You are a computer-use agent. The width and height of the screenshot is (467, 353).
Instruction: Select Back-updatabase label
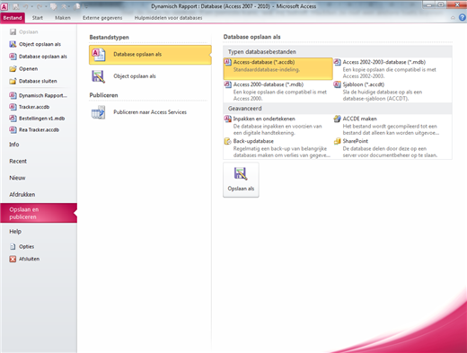pyautogui.click(x=253, y=141)
